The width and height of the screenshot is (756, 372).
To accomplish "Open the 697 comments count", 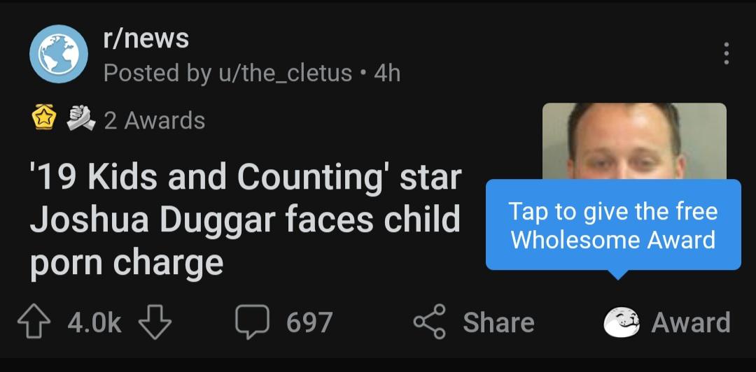I will click(x=309, y=322).
